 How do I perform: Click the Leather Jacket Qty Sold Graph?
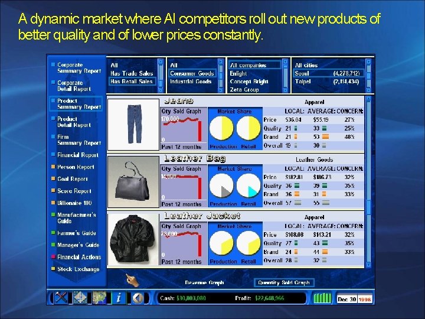[184, 243]
